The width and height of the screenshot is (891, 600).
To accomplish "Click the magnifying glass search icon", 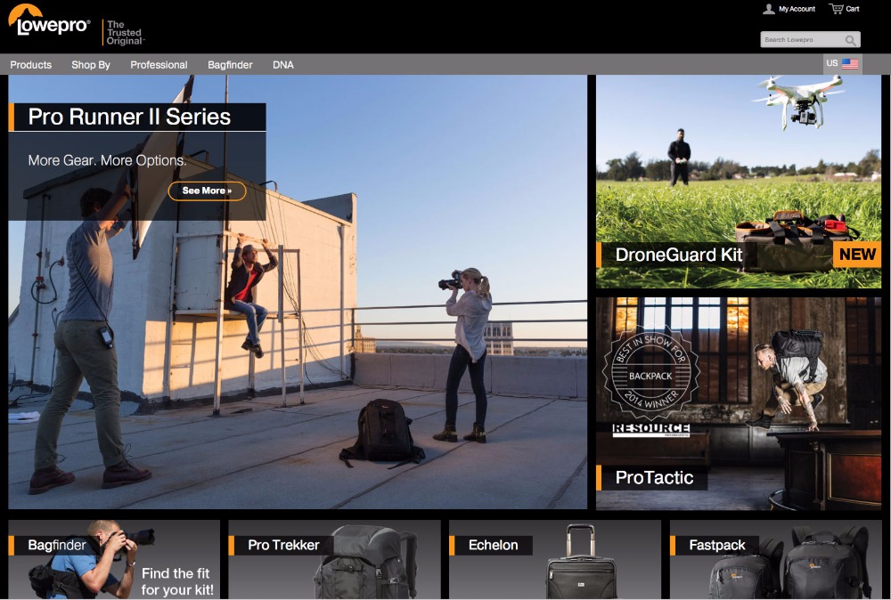I will tap(851, 40).
